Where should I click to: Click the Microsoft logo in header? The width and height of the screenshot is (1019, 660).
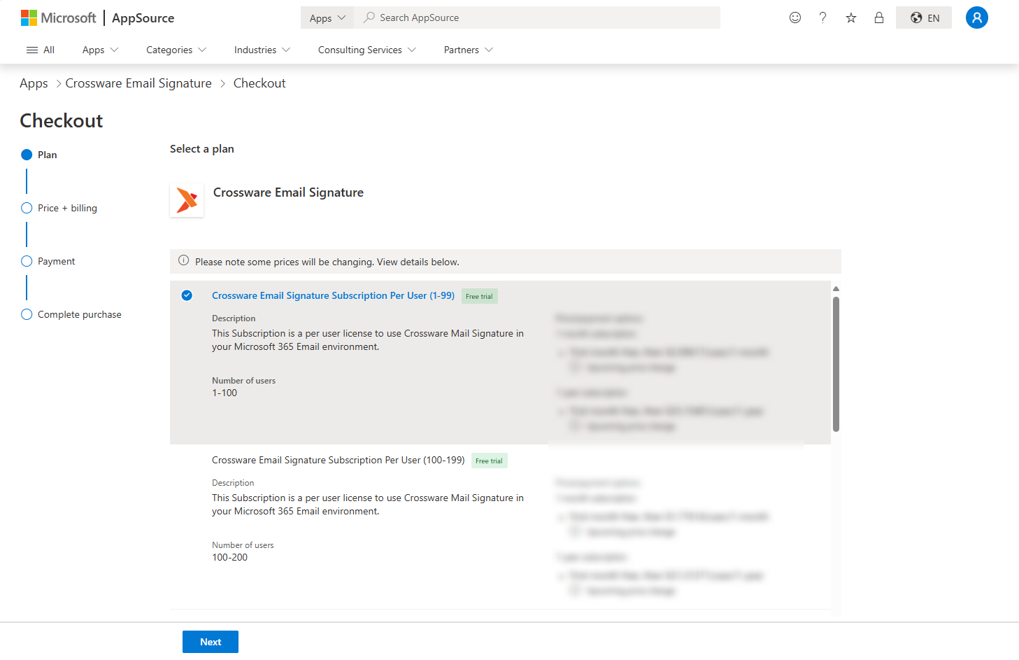click(58, 17)
